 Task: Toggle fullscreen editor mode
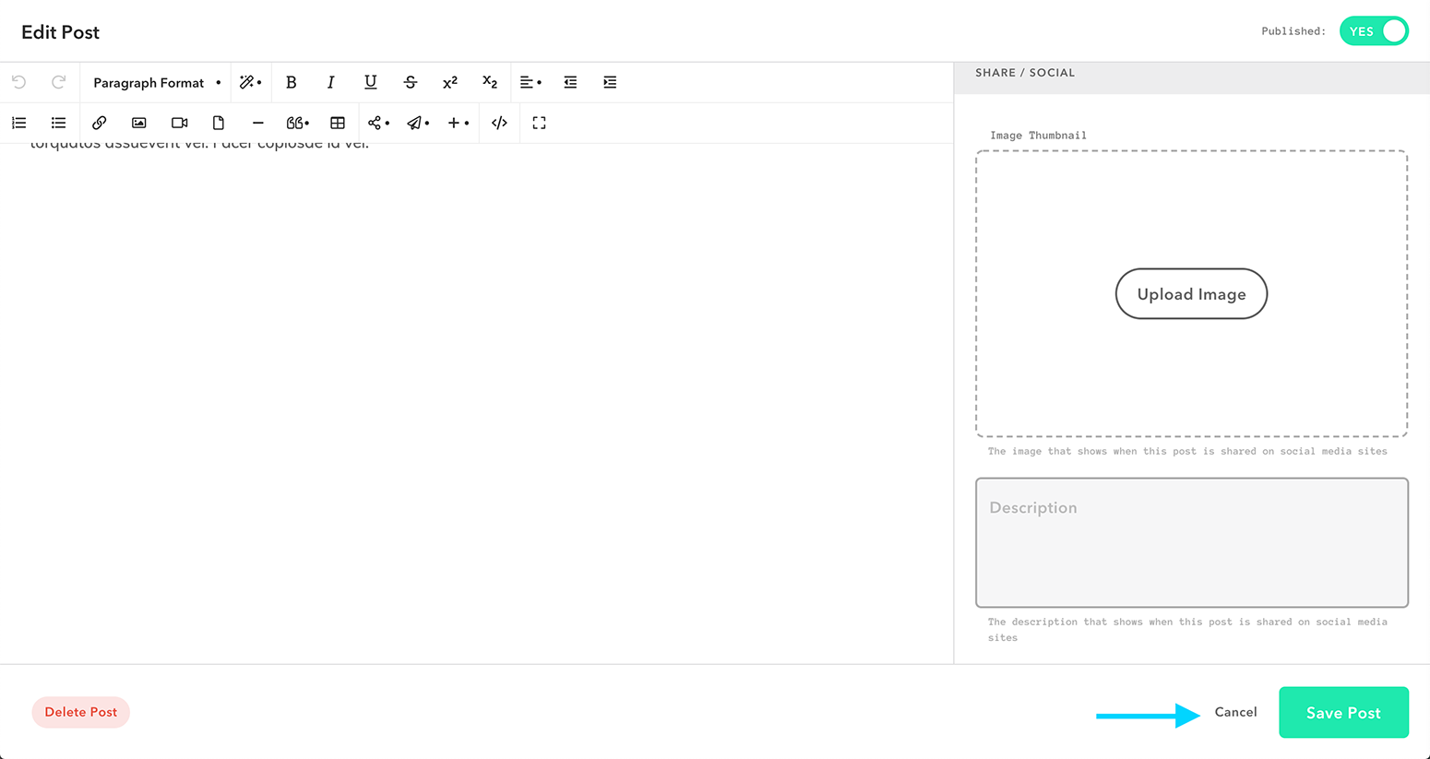tap(539, 123)
